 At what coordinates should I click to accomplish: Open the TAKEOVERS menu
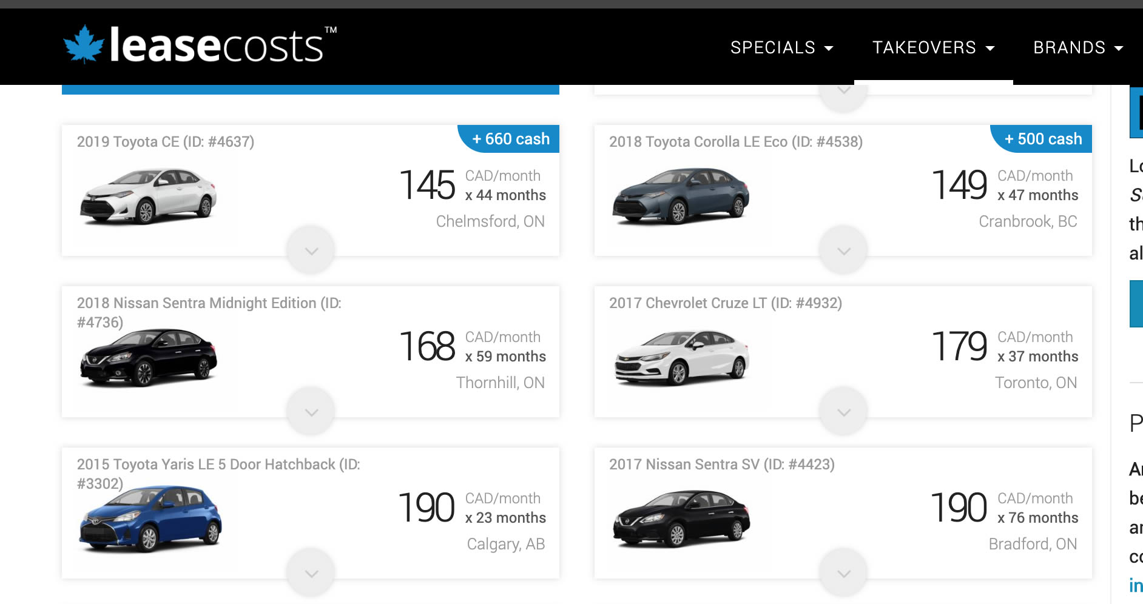933,47
